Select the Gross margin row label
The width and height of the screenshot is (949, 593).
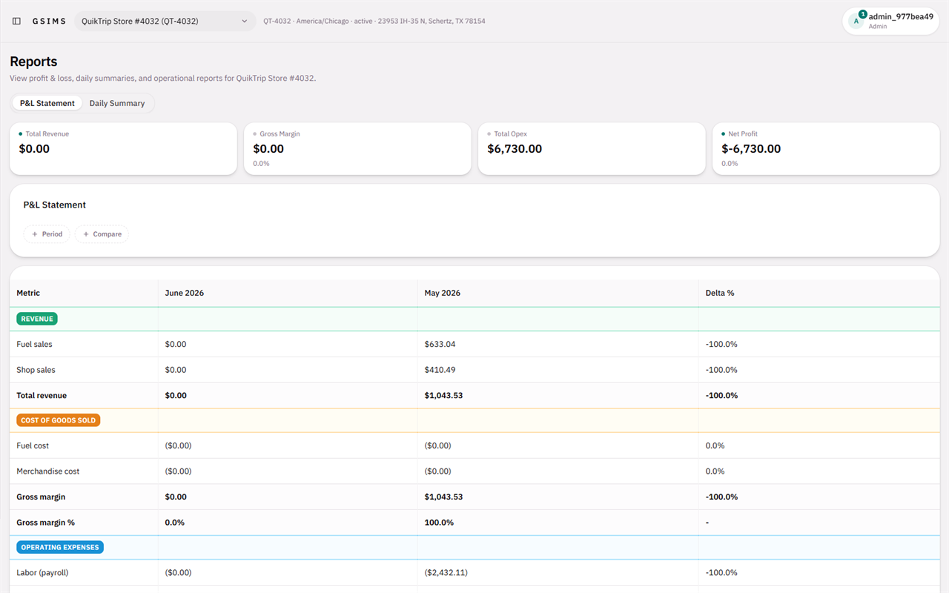[x=41, y=497]
